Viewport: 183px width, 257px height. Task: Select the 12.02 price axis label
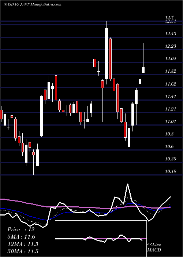click(171, 59)
